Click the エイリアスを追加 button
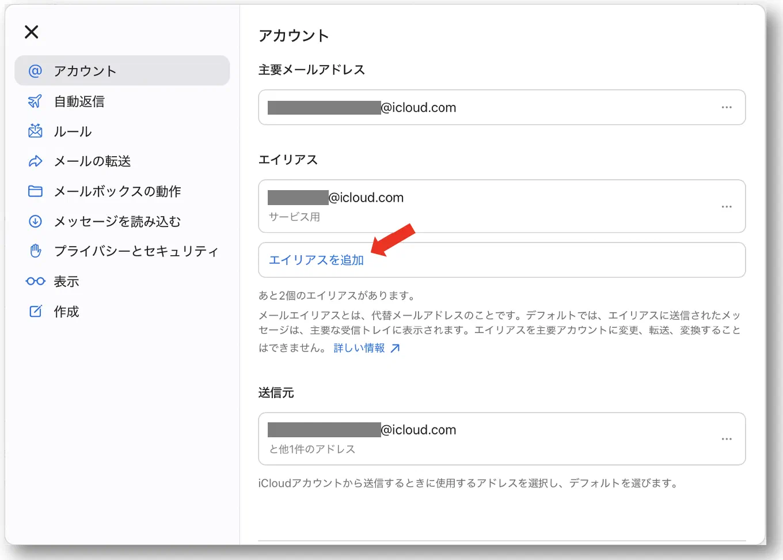The width and height of the screenshot is (783, 560). tap(502, 260)
